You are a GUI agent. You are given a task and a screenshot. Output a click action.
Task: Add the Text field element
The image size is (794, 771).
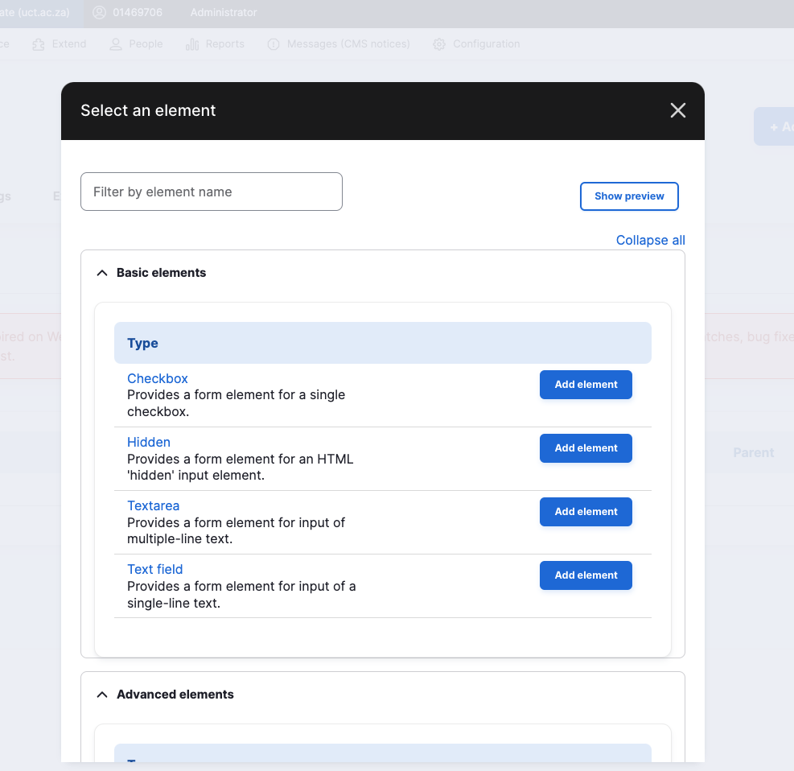tap(586, 575)
